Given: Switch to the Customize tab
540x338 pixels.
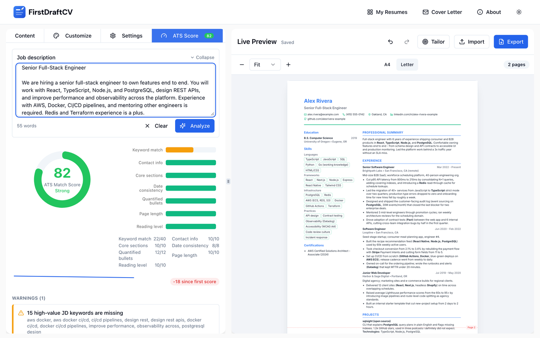Looking at the screenshot, I should tap(72, 35).
